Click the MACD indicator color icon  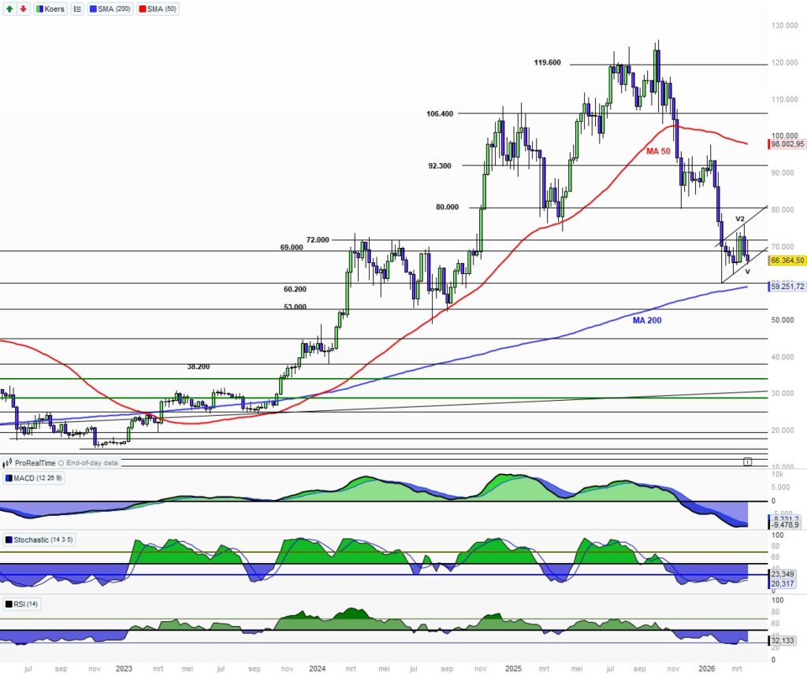point(9,479)
